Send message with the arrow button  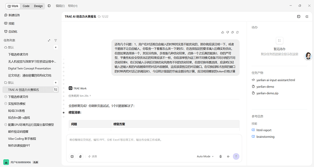click(236, 157)
